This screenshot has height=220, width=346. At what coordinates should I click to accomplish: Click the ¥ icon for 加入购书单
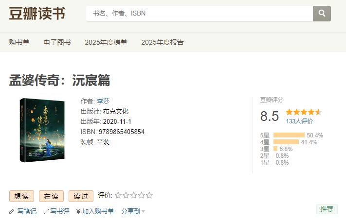pos(78,211)
